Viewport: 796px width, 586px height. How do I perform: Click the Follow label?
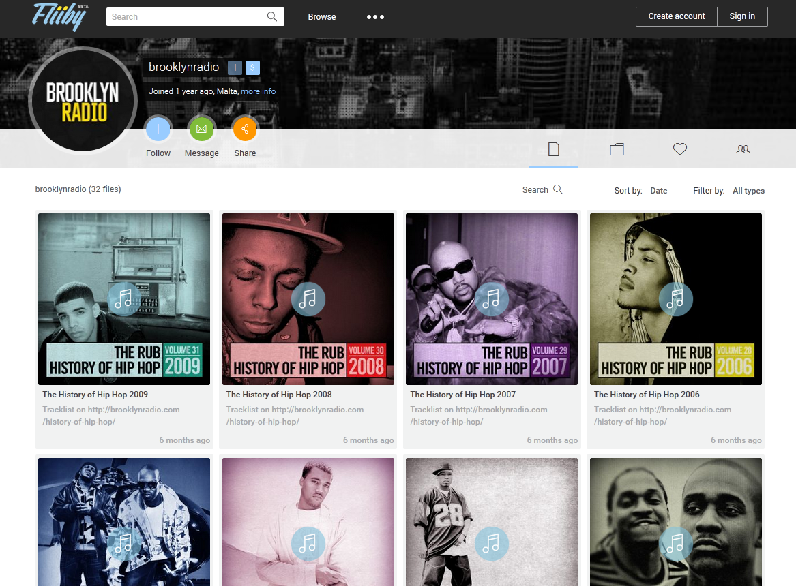[158, 153]
